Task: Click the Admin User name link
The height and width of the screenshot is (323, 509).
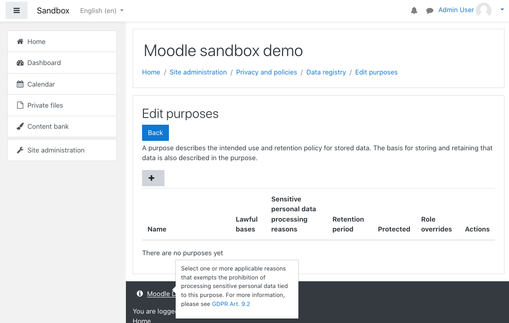Action: click(x=456, y=10)
